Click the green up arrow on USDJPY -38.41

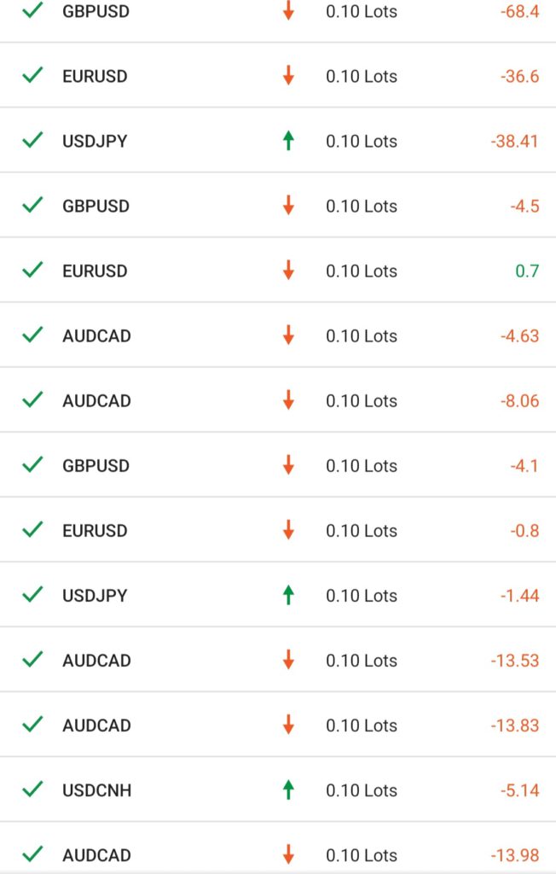pyautogui.click(x=288, y=141)
